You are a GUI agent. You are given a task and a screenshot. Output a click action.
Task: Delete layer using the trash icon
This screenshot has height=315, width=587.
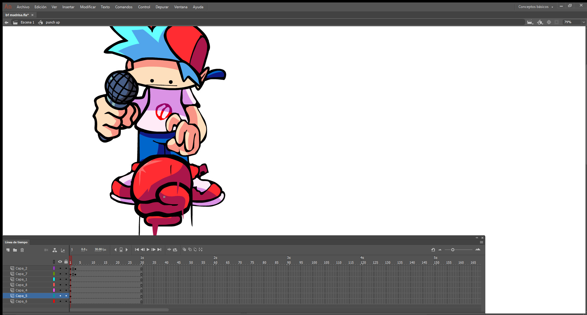[22, 250]
